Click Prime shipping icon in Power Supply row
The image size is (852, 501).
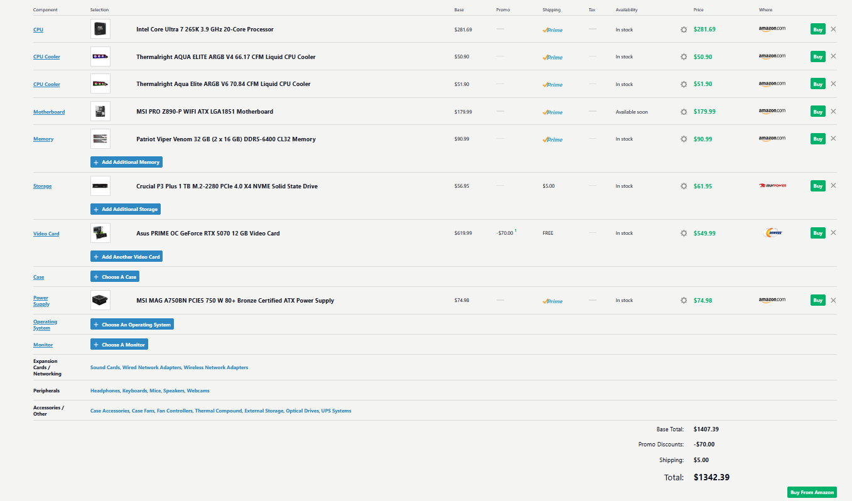pos(553,301)
